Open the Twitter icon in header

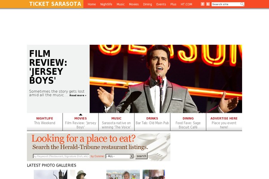[x=208, y=4]
